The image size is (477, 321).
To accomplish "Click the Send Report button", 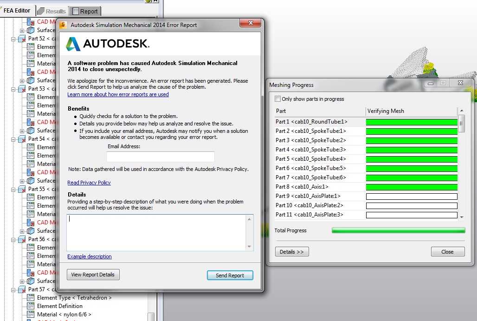I will (x=230, y=275).
